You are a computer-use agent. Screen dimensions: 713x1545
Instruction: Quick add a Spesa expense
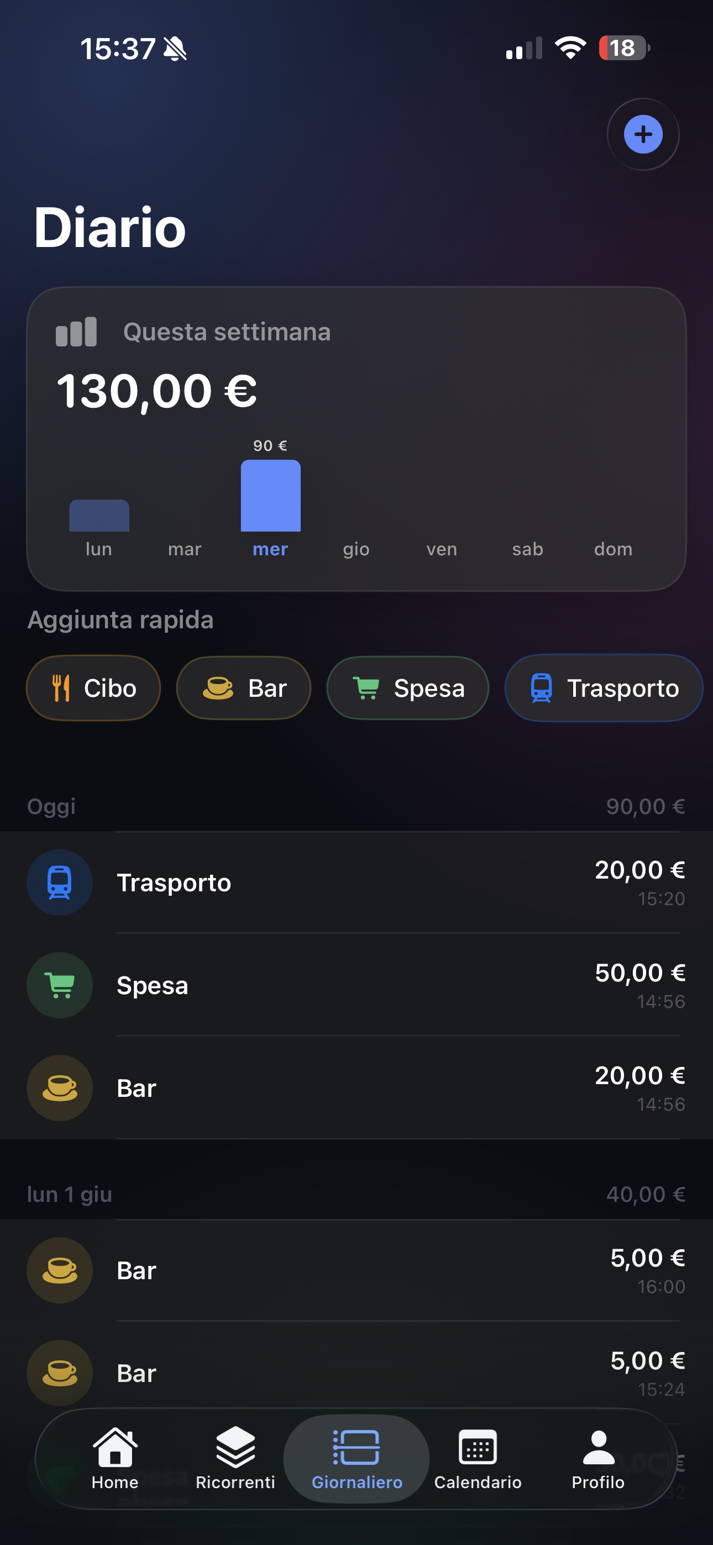point(407,688)
